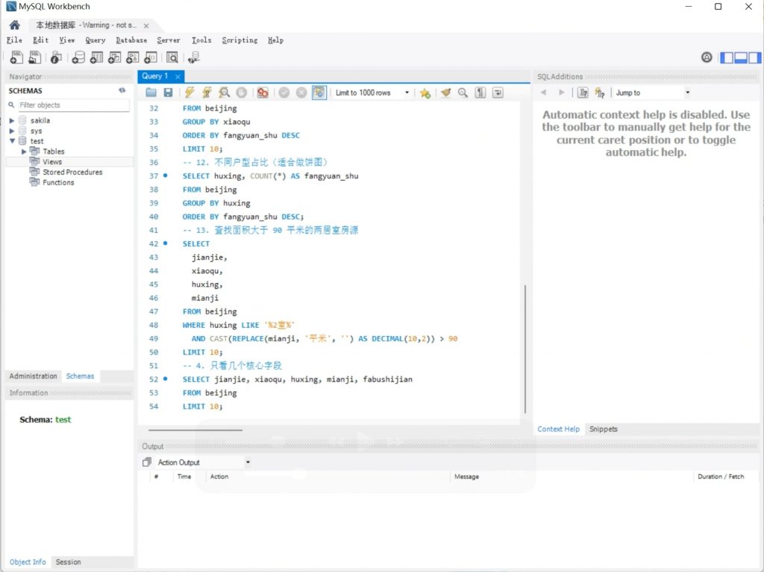
Task: Switch to the Snippets tab
Action: pyautogui.click(x=603, y=429)
